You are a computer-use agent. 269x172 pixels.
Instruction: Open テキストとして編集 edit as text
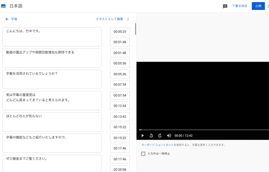click(x=109, y=19)
